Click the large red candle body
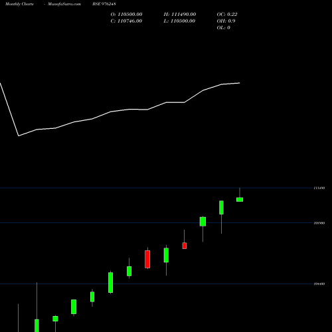Viewport: 332px width, 332px height. point(147,259)
